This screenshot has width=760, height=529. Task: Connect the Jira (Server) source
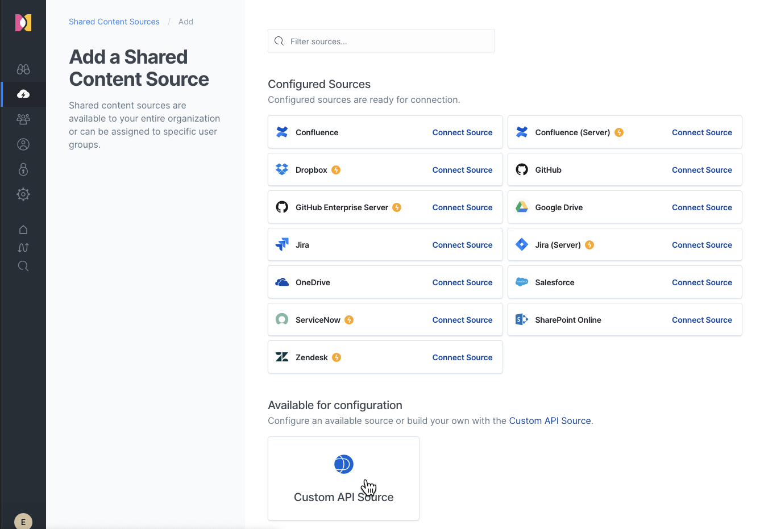pyautogui.click(x=702, y=245)
